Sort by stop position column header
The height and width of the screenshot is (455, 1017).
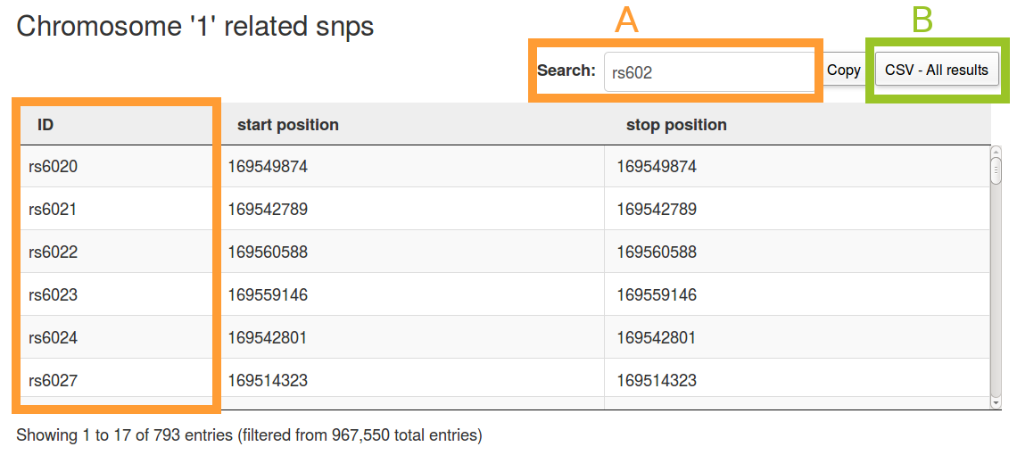(798, 125)
